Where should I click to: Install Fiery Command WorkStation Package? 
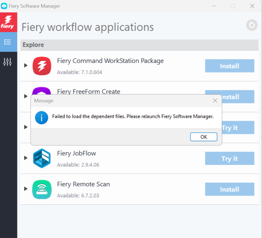(x=229, y=66)
